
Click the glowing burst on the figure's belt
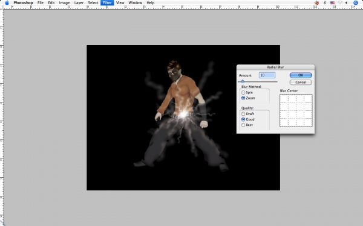(x=183, y=114)
